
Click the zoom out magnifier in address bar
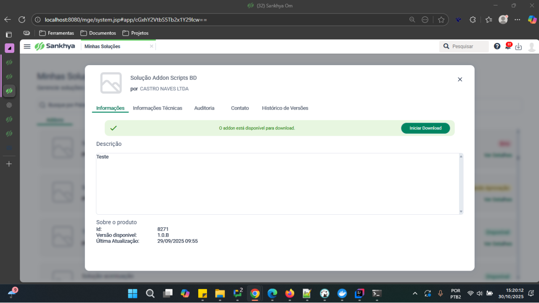point(413,20)
